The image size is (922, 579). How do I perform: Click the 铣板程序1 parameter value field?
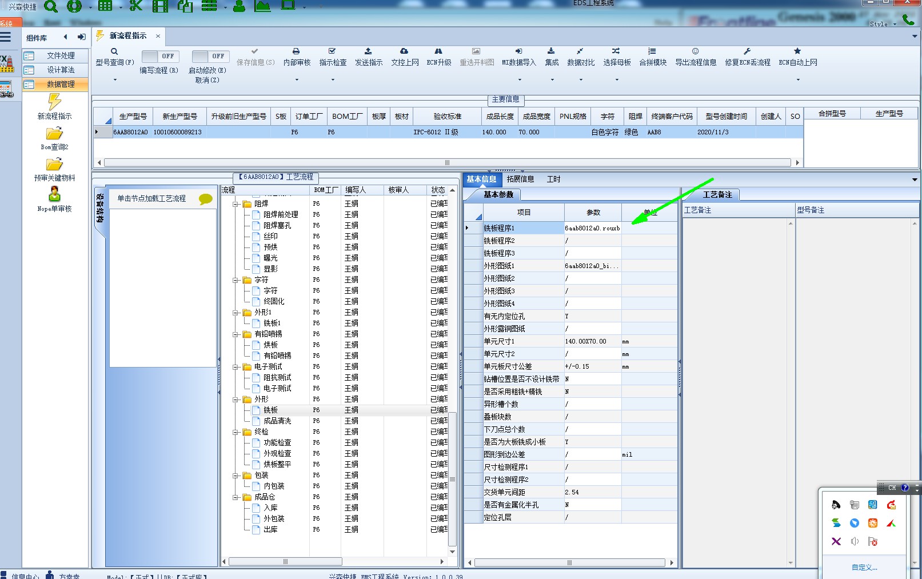(593, 228)
